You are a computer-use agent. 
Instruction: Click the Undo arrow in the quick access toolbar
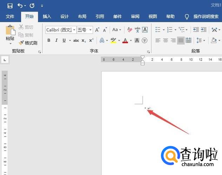20,6
